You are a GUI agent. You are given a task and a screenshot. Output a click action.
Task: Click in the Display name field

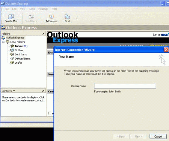(125, 86)
